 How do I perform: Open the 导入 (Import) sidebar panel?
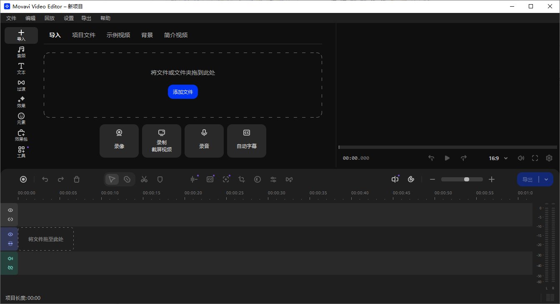21,35
